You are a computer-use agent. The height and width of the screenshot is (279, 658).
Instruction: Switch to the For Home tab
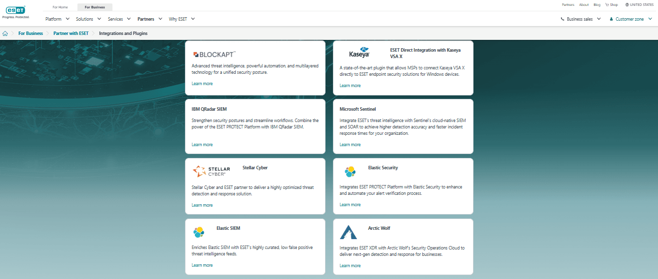coord(60,7)
